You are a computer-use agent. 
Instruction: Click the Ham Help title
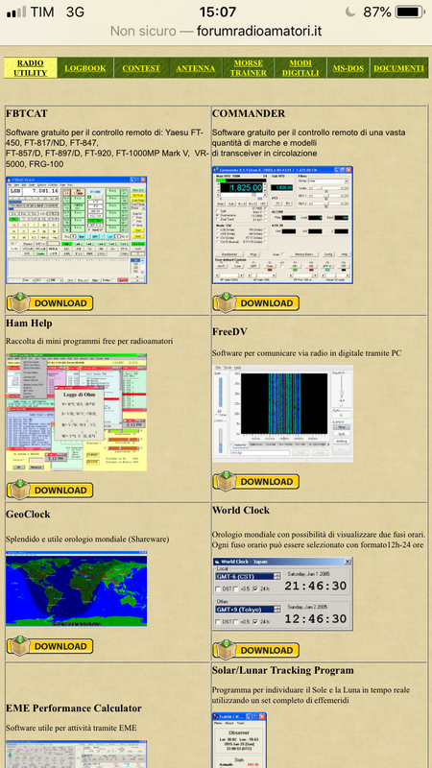click(x=29, y=324)
